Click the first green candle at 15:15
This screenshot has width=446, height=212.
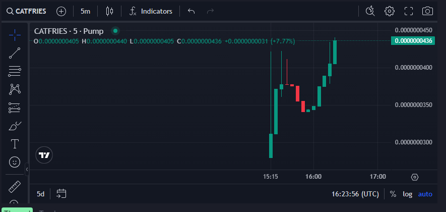click(x=271, y=145)
